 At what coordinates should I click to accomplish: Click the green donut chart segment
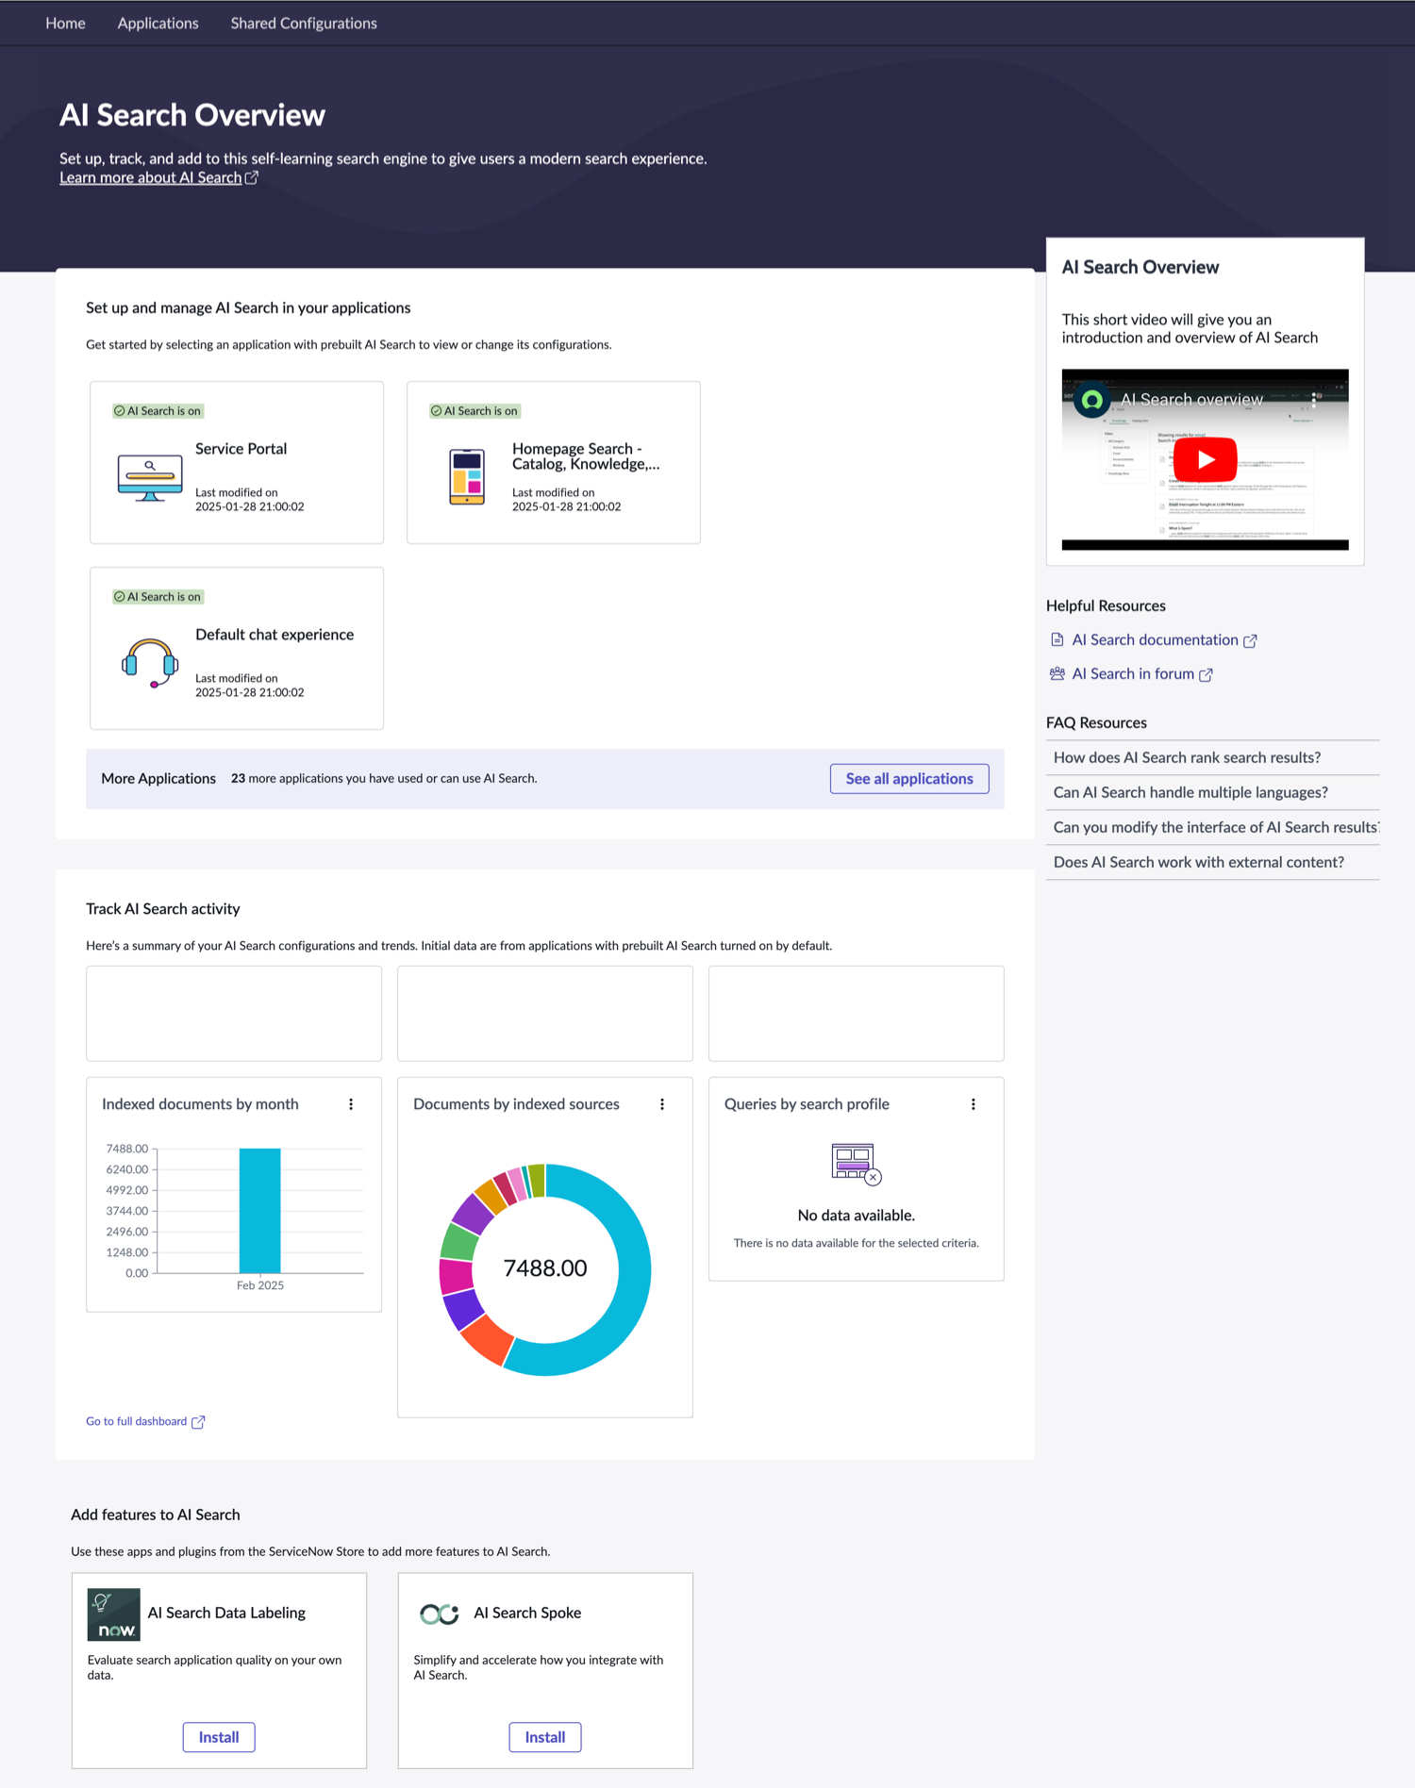pyautogui.click(x=459, y=1242)
